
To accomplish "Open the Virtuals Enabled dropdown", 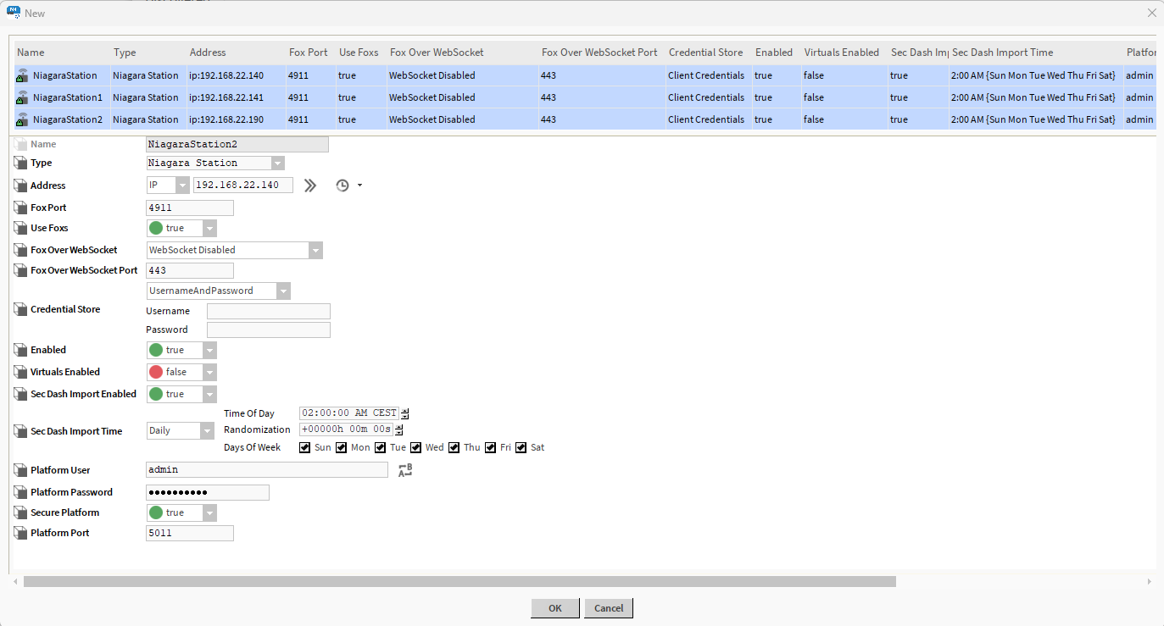I will click(181, 372).
